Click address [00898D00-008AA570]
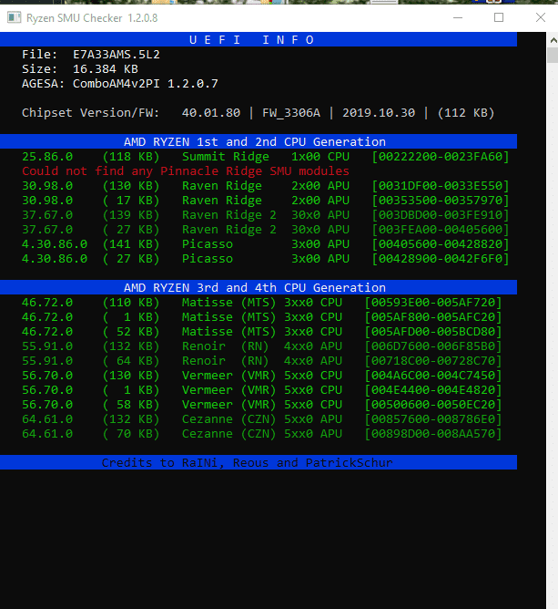 [x=433, y=434]
